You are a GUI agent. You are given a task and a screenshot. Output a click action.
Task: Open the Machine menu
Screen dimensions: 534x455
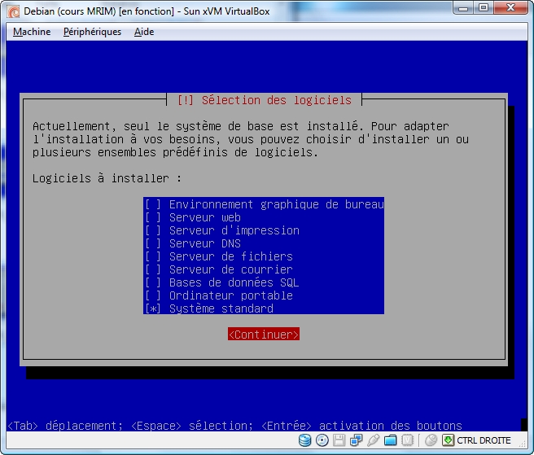(x=32, y=32)
